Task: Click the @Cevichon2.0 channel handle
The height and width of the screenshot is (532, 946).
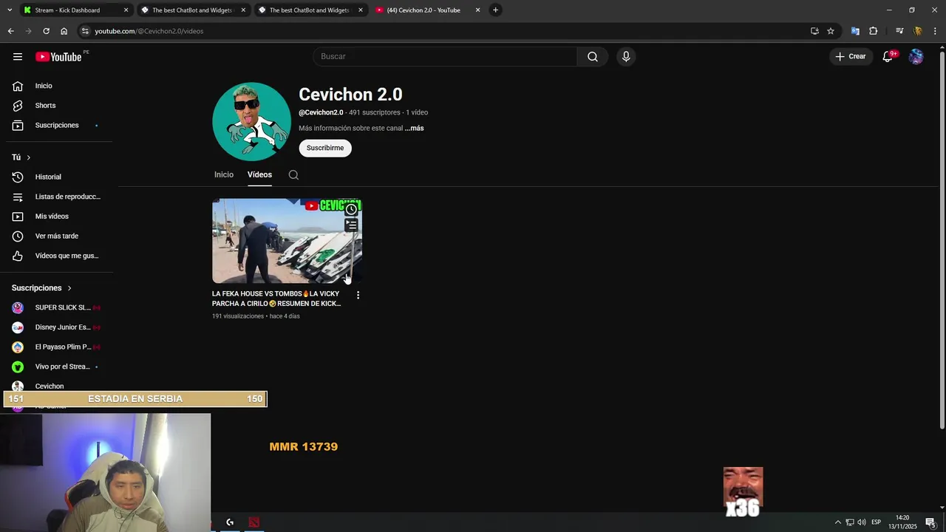Action: tap(321, 113)
